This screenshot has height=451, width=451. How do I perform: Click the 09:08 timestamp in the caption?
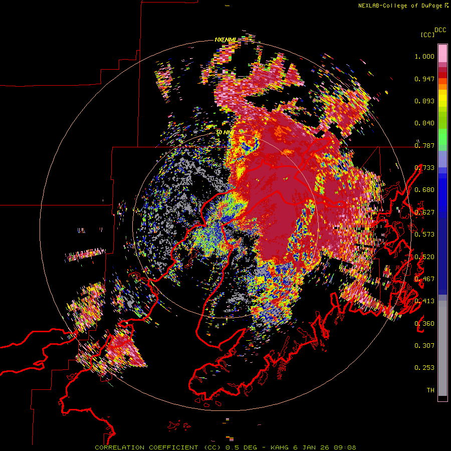point(345,447)
